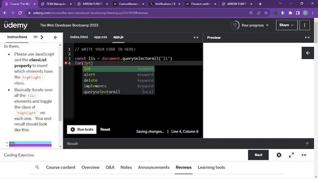Expand the code editor width
Image resolution: width=318 pixels, height=179 pixels.
tap(196, 37)
